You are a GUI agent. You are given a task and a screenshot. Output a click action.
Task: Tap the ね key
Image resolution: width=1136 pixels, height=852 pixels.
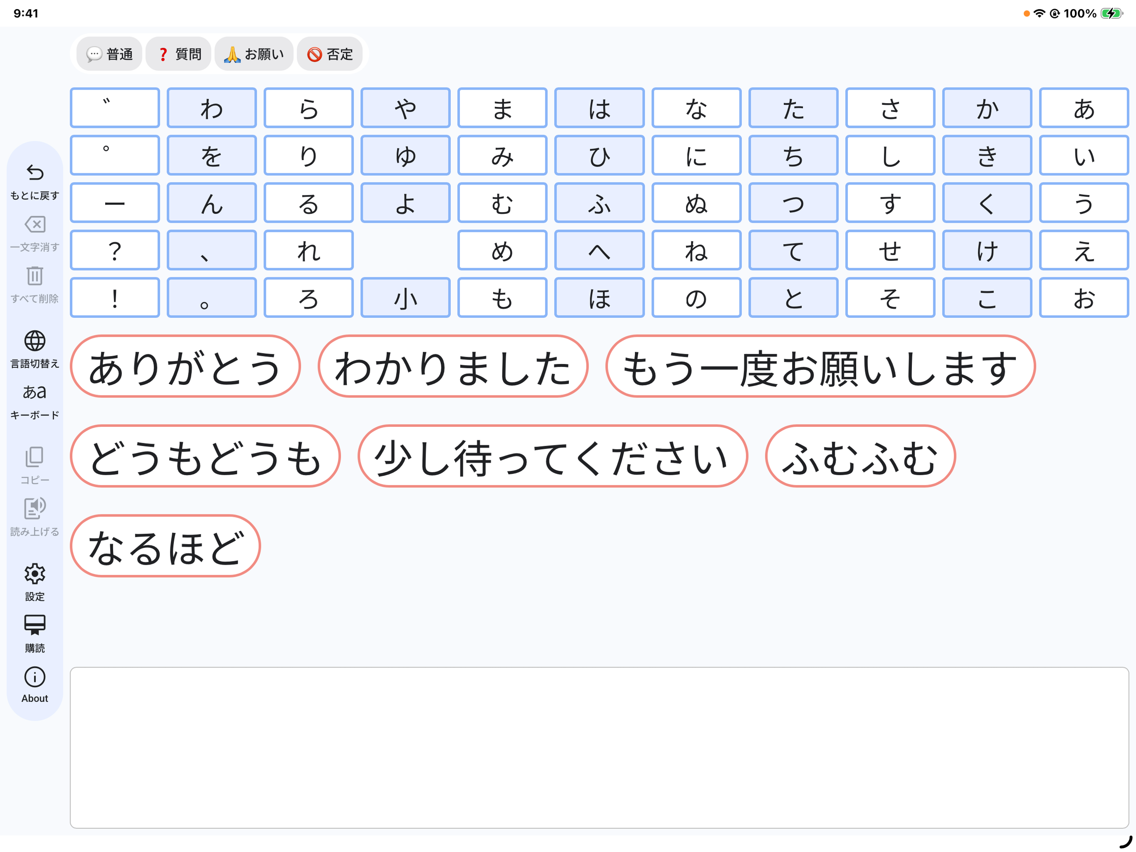pos(696,250)
